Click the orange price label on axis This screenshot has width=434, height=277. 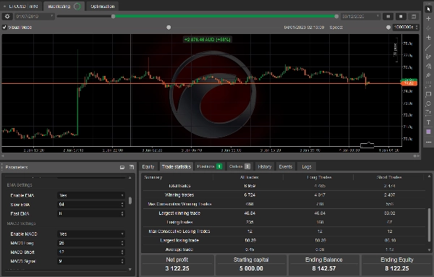pyautogui.click(x=409, y=83)
